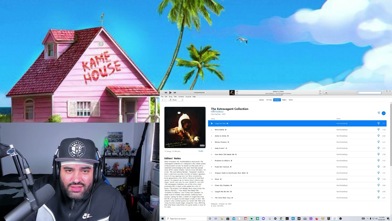Click the back navigation arrow
392x221 pixels.
[x=163, y=100]
